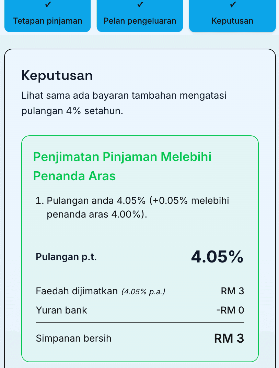Select the Yuran bank label

[x=61, y=310]
